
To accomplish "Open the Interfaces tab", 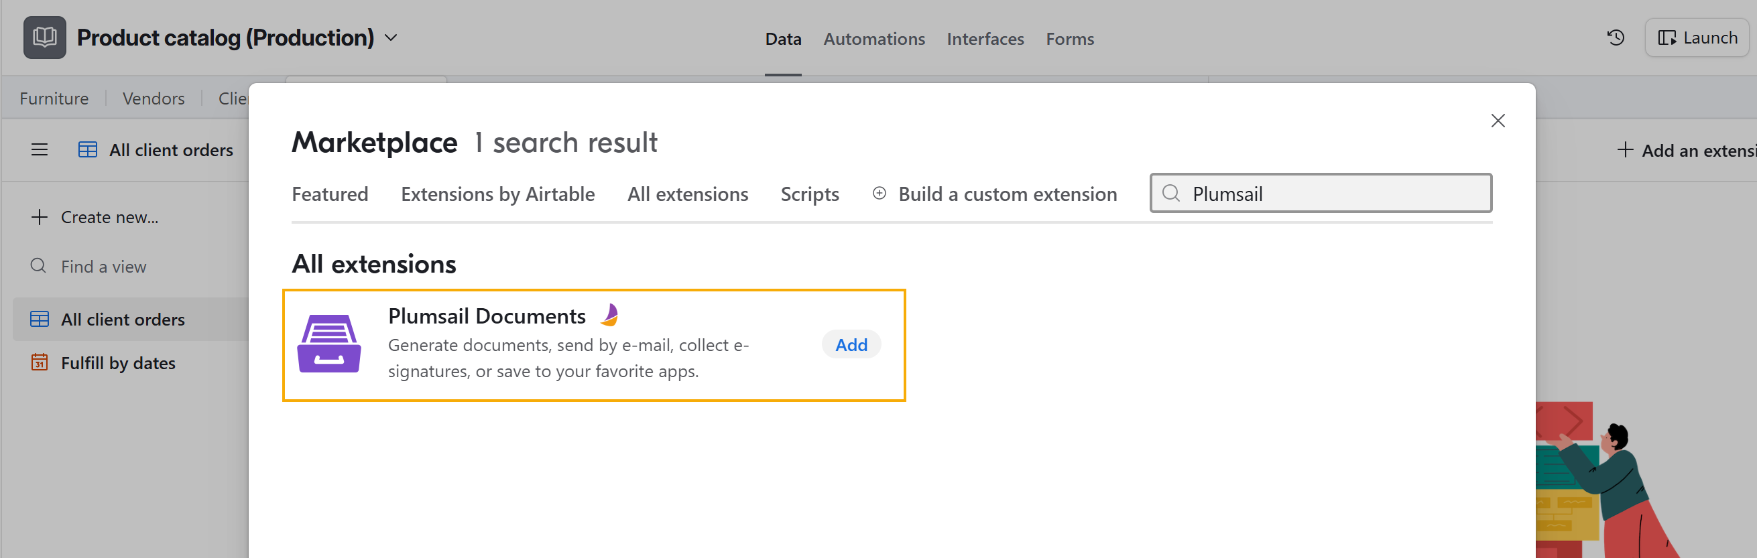I will tap(985, 39).
